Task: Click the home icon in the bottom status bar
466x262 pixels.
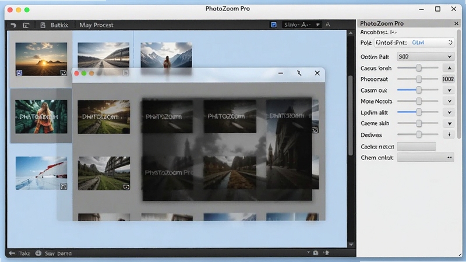Action: (x=316, y=253)
